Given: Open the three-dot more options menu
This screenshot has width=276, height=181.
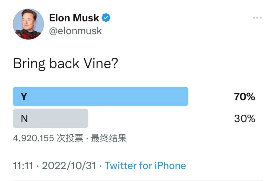Looking at the screenshot, I should [257, 18].
